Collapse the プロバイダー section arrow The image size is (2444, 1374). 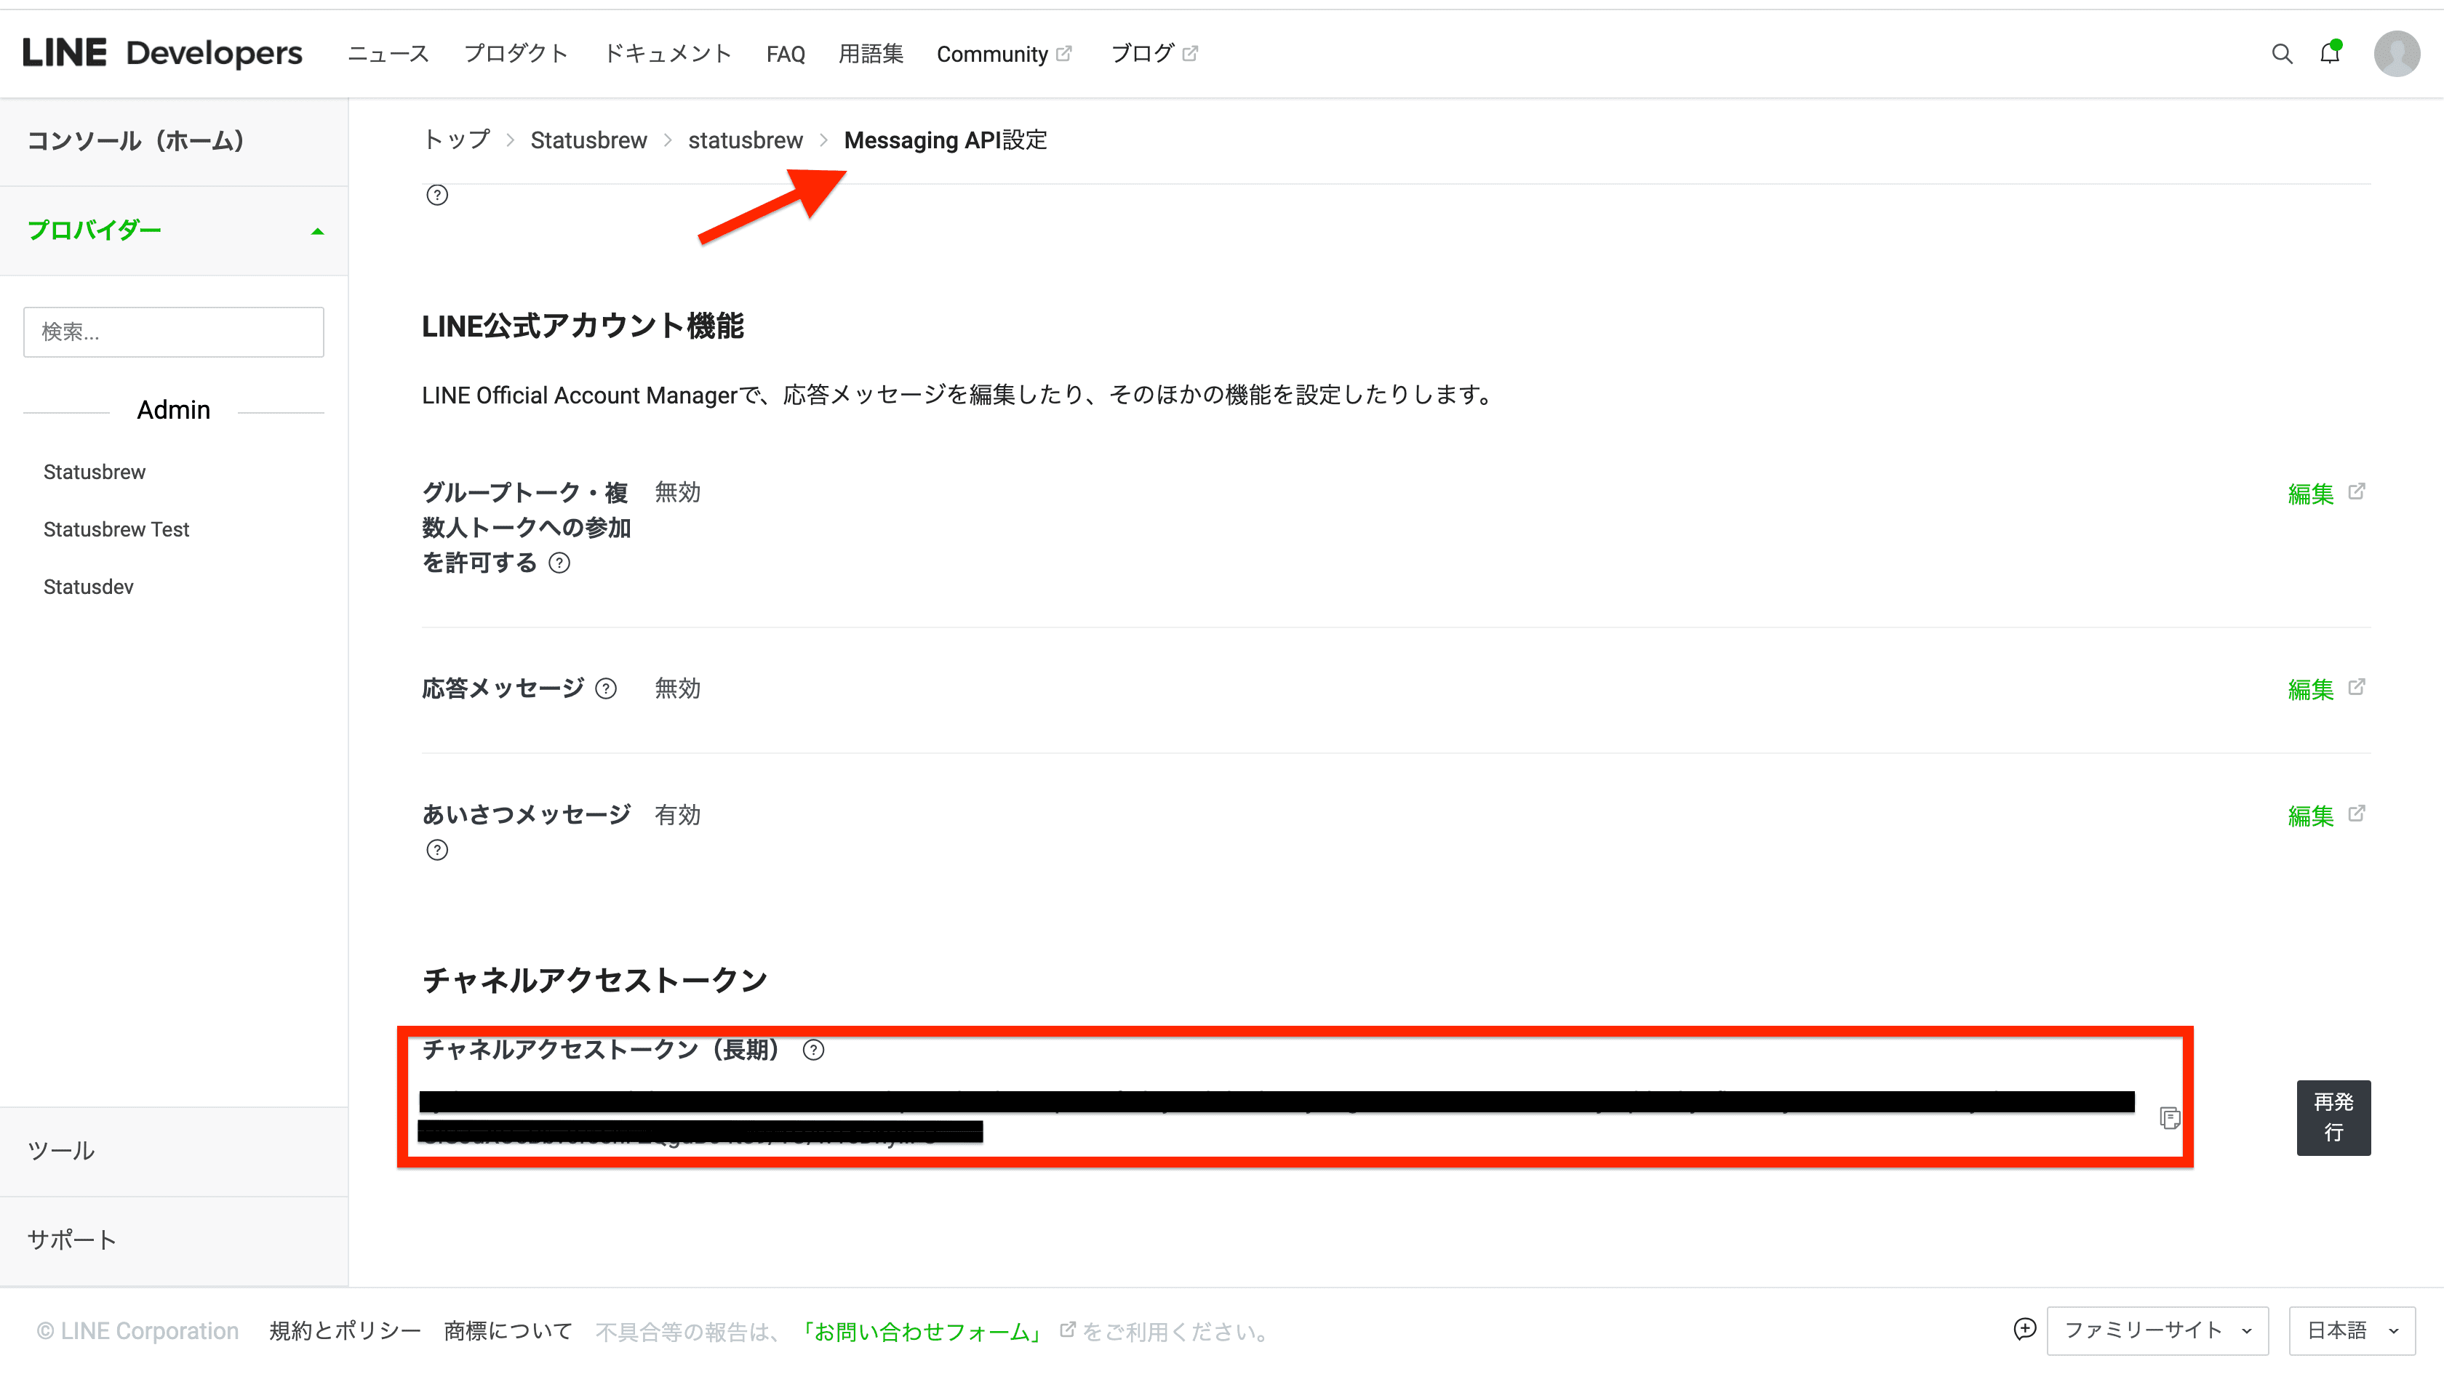point(318,231)
